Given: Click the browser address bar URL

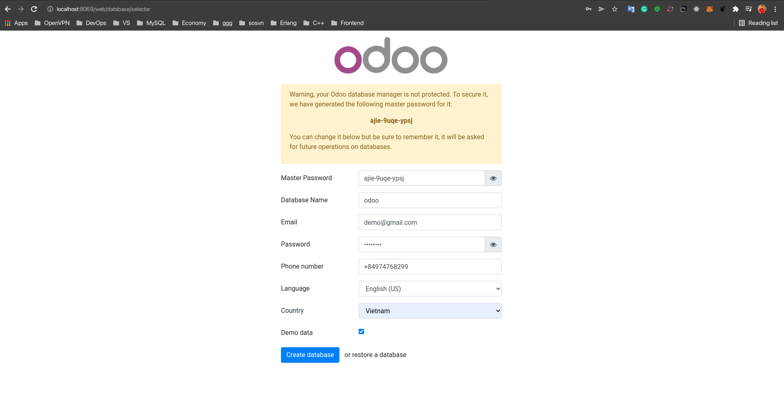Looking at the screenshot, I should pyautogui.click(x=103, y=9).
